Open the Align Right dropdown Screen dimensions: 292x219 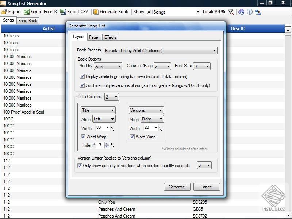point(152,119)
